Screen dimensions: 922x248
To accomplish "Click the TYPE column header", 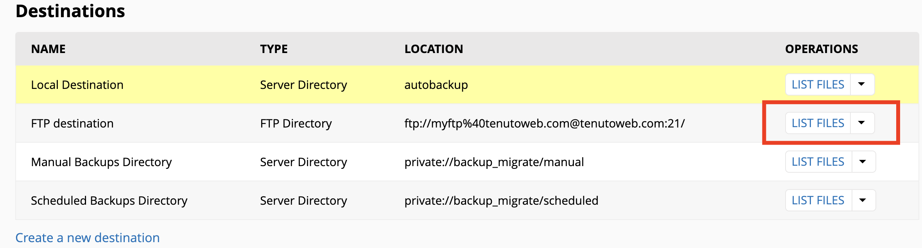I will 274,49.
